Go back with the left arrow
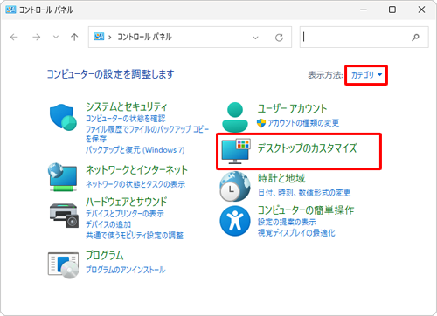437x316 pixels. (x=14, y=37)
